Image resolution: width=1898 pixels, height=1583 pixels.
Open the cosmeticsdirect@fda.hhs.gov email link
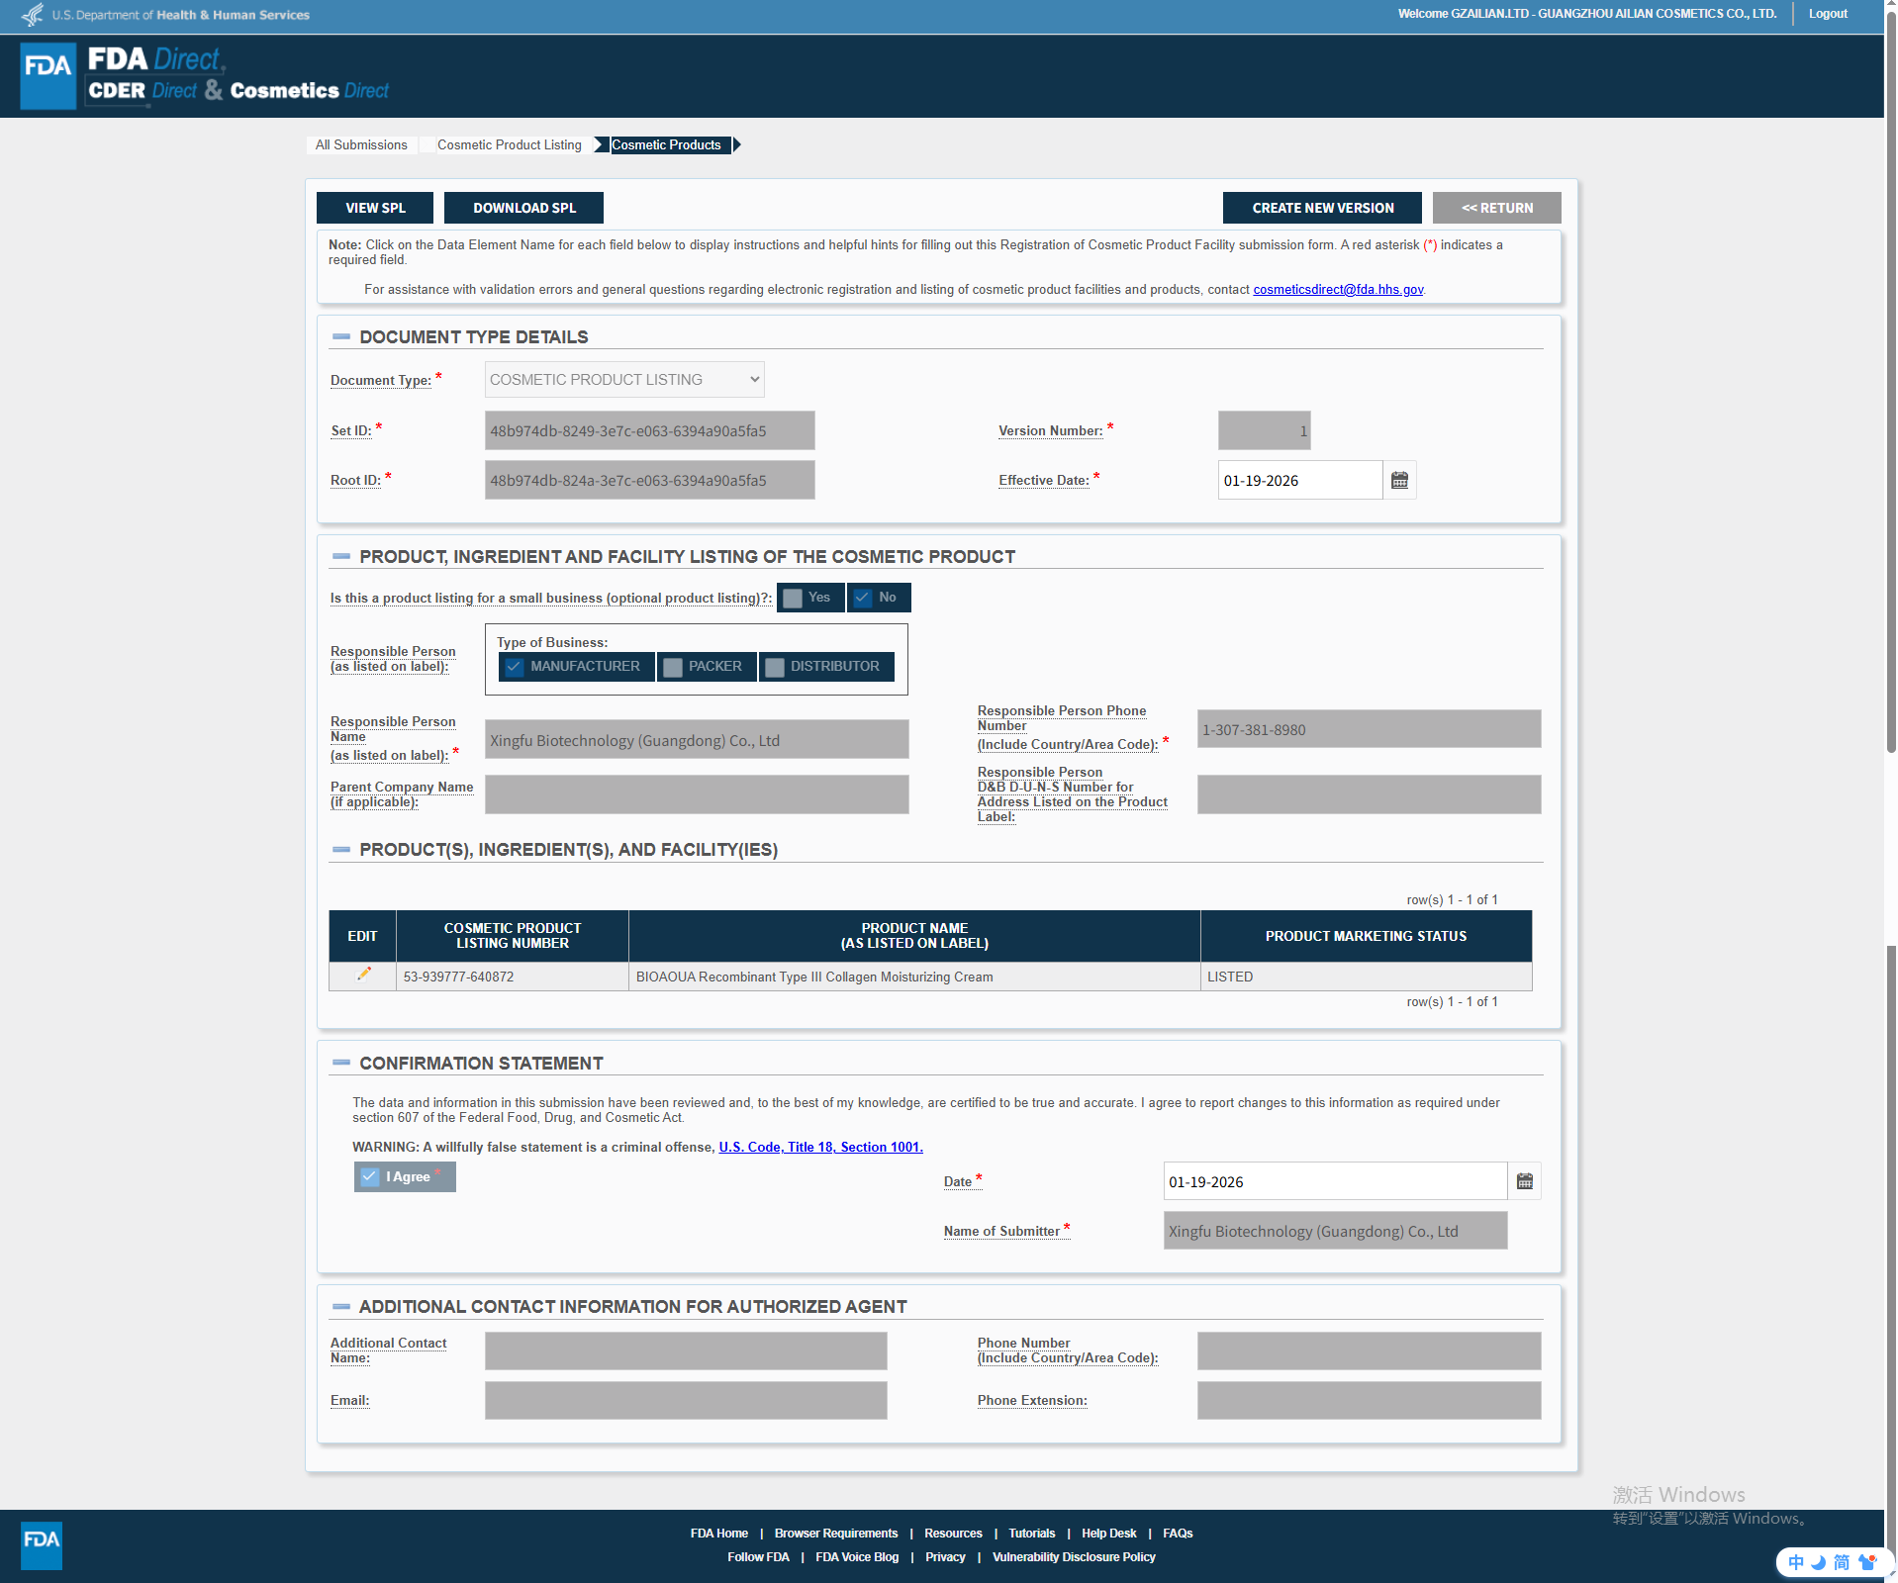pos(1338,290)
